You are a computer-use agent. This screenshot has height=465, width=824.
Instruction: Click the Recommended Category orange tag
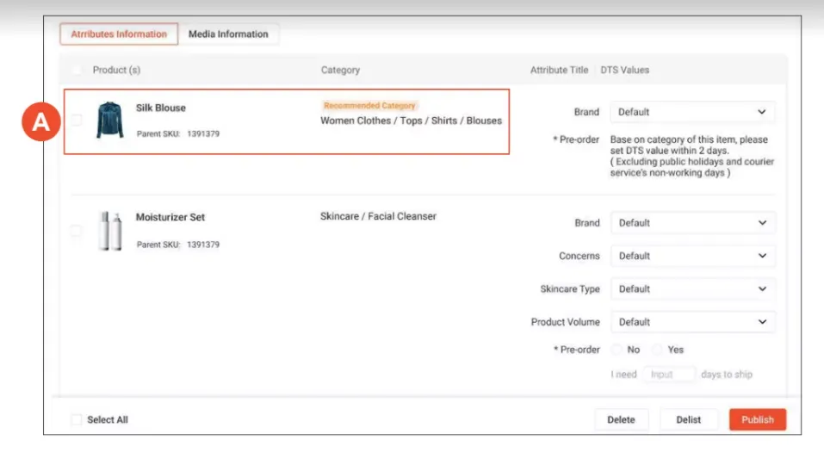[x=369, y=106]
